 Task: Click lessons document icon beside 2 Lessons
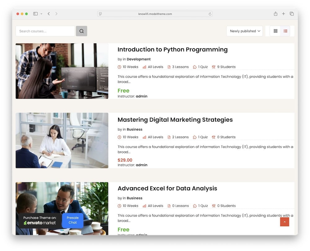[169, 137]
